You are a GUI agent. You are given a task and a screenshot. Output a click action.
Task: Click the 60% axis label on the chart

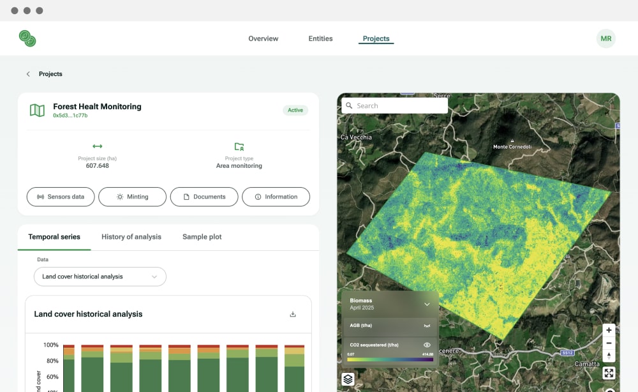[52, 377]
